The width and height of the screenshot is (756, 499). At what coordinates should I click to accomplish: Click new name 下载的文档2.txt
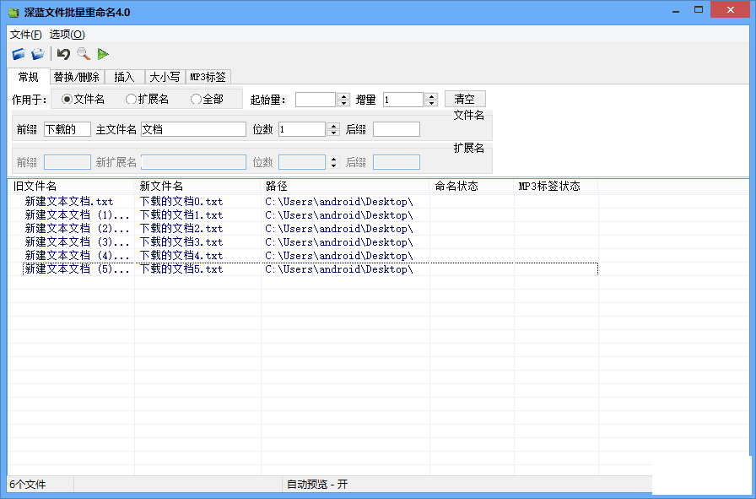pyautogui.click(x=181, y=228)
